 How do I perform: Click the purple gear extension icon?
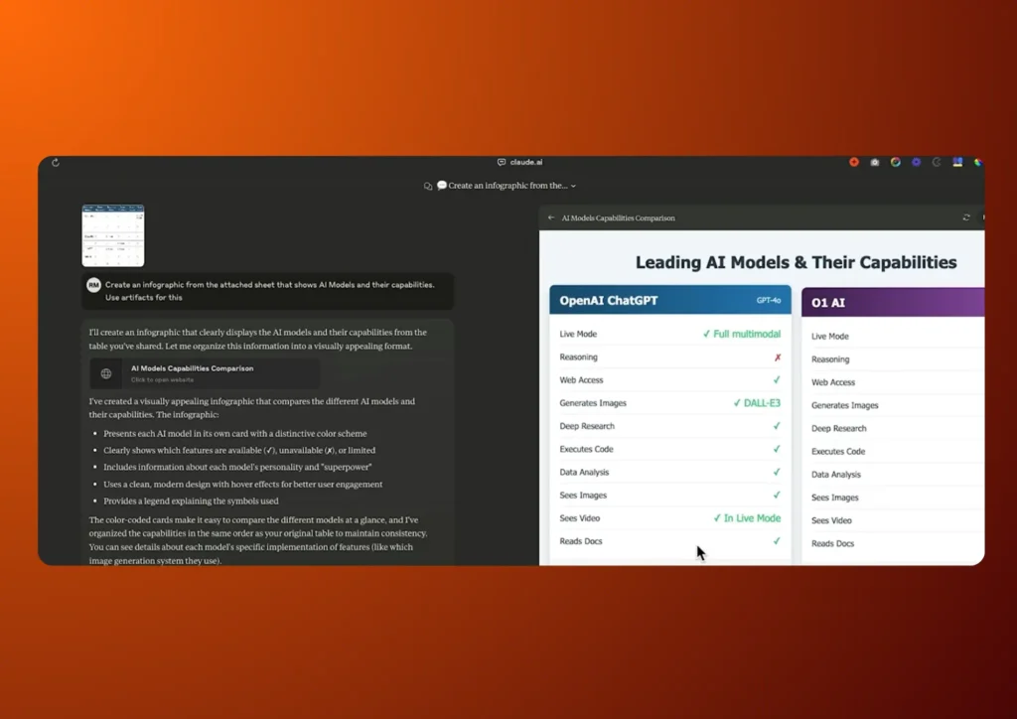pyautogui.click(x=916, y=162)
